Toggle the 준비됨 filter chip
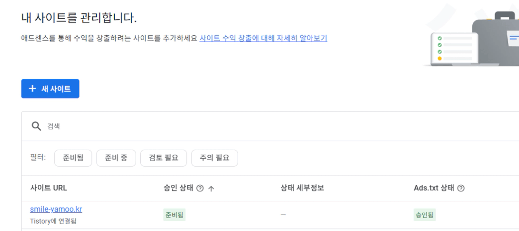 73,158
